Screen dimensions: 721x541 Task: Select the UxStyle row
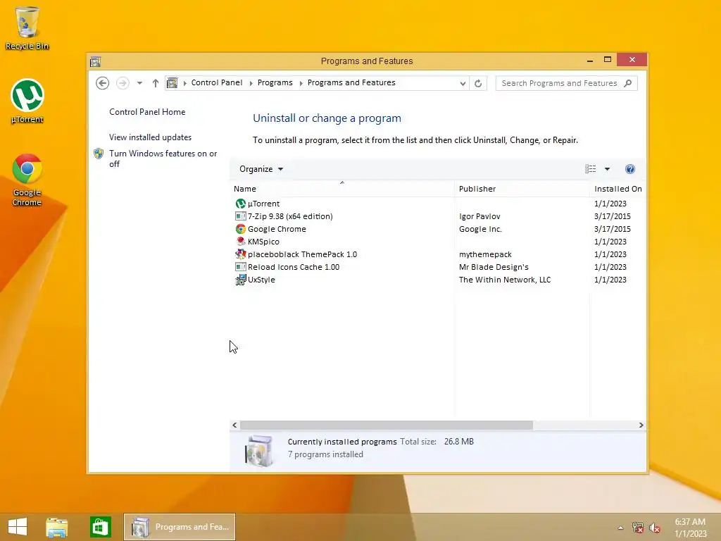[x=437, y=280]
